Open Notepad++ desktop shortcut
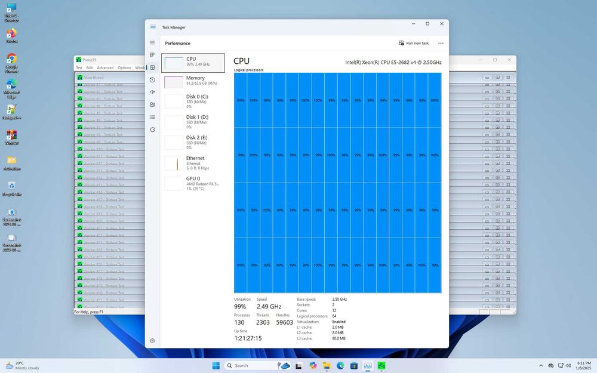Viewport: 597px width, 373px height. click(x=11, y=112)
